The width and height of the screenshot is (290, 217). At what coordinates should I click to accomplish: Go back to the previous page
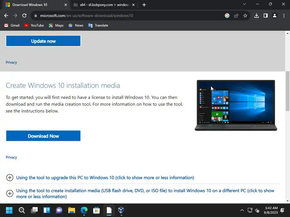click(x=6, y=16)
